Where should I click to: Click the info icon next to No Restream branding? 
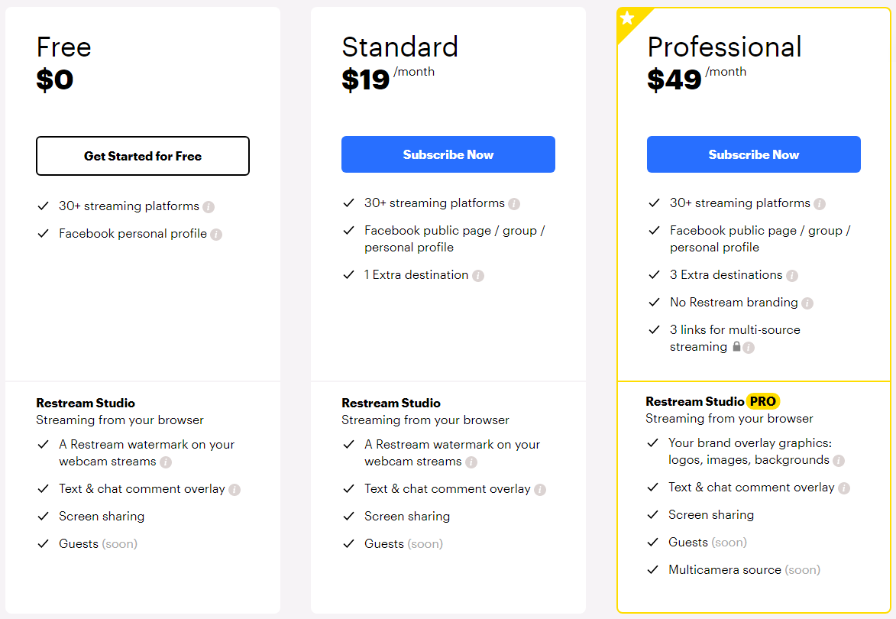click(x=807, y=303)
